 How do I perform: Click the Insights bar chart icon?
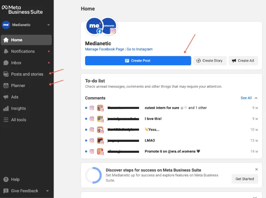6,108
